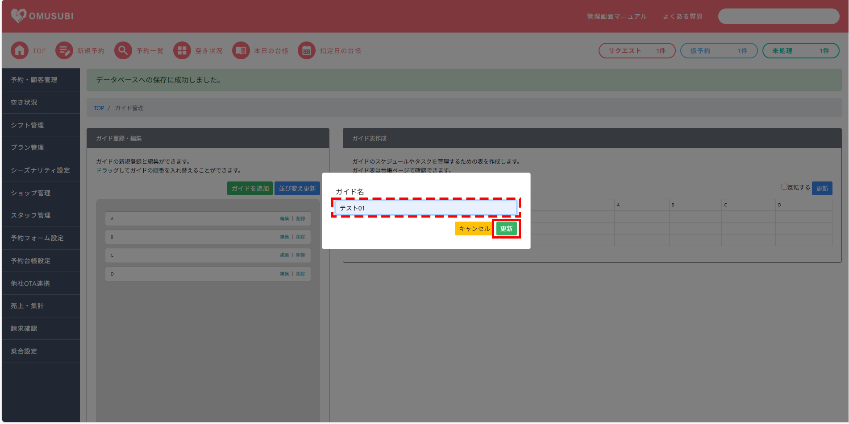Click the よくある質問 link

[683, 16]
